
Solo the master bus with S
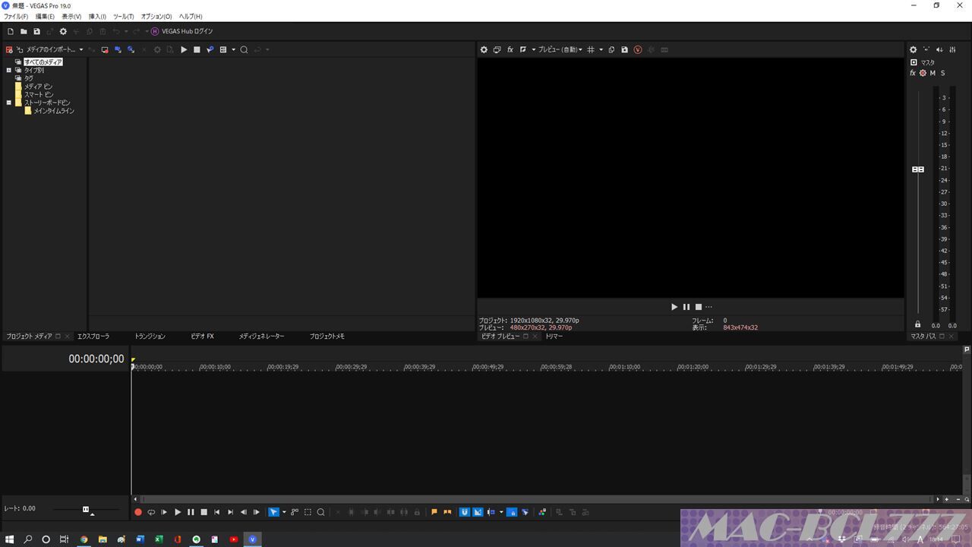pos(943,73)
